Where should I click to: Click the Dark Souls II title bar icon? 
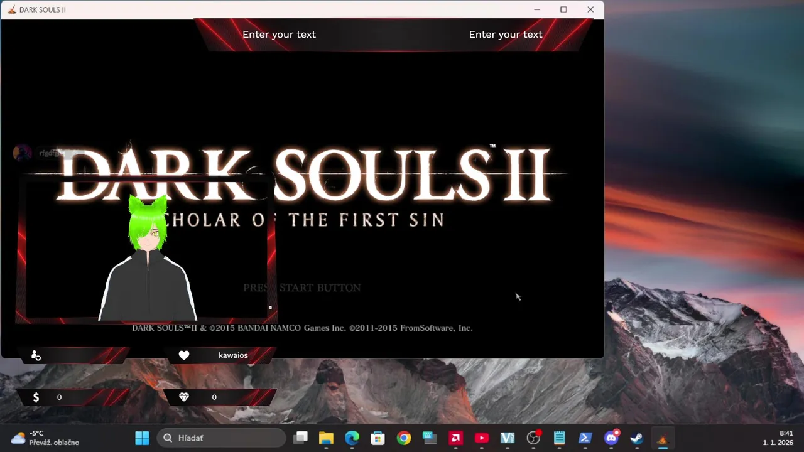coord(11,9)
